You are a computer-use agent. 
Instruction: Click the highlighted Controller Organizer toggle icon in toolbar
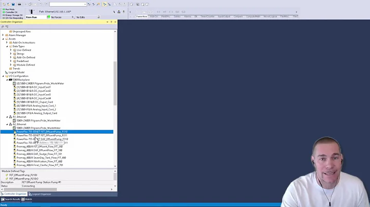104,4
